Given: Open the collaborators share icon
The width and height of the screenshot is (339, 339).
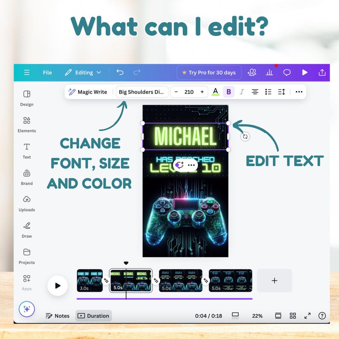Looking at the screenshot, I should pos(251,73).
